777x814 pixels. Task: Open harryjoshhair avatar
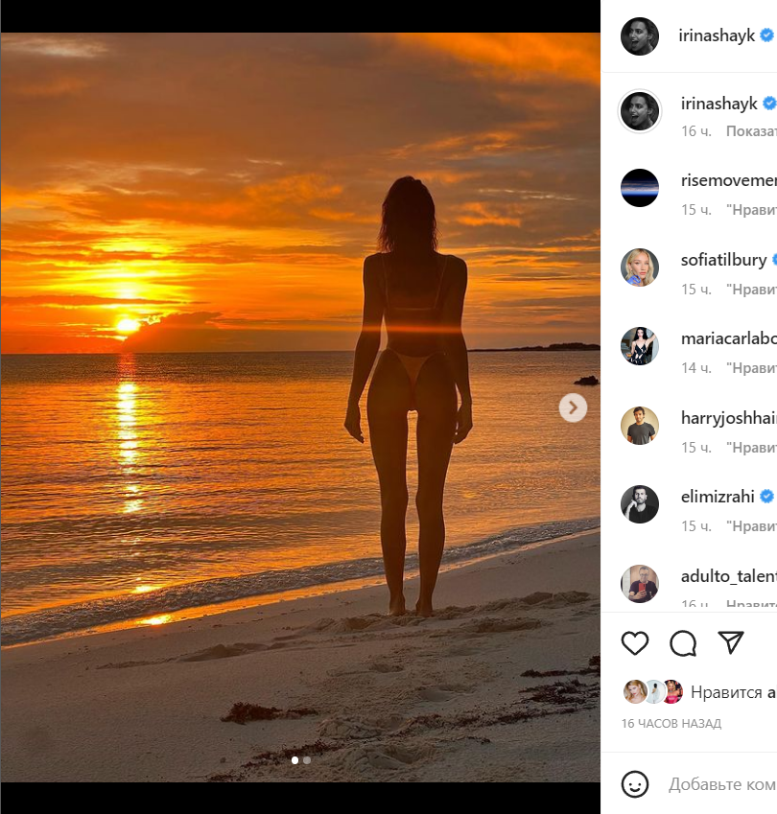tap(640, 426)
